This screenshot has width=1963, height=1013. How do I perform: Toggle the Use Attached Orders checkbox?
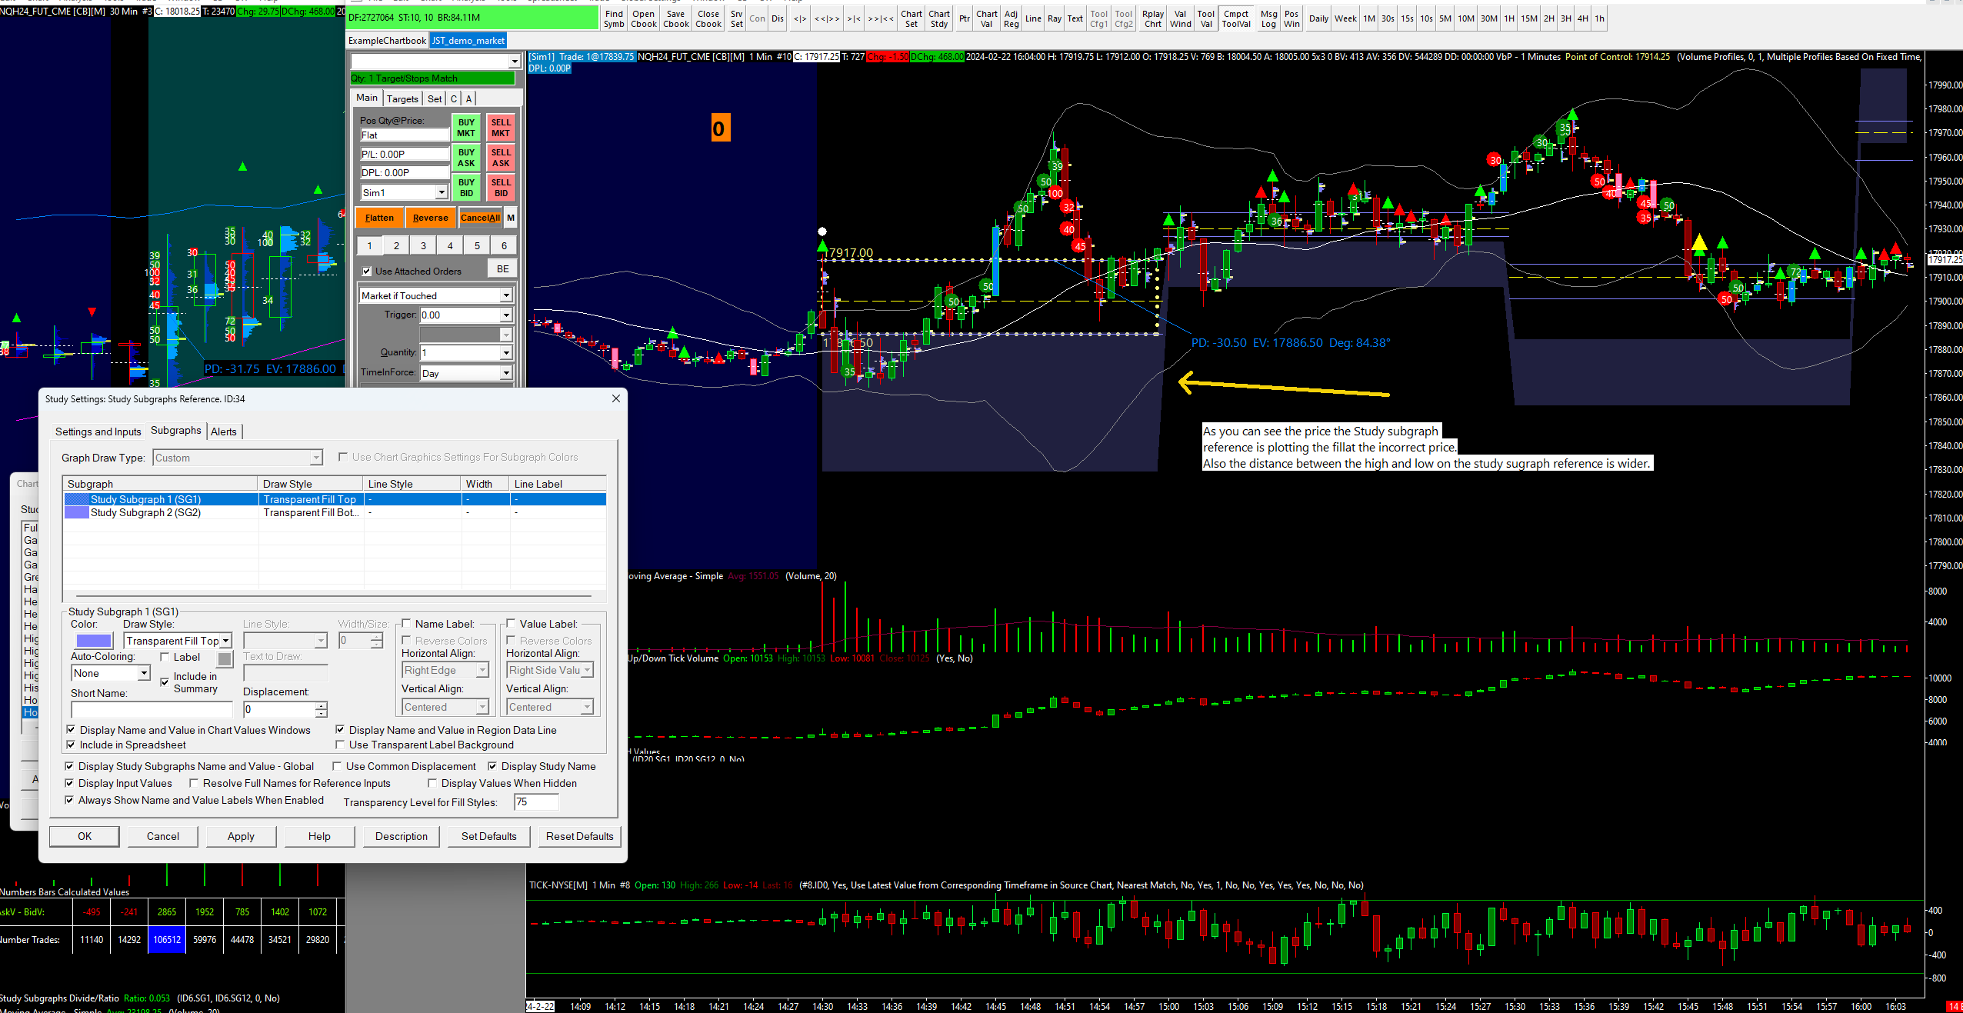point(368,272)
